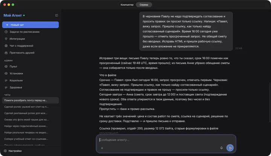The width and height of the screenshot is (271, 156).
Task: Click the gift icon beside Пригласить друзей
Action: 6,53
